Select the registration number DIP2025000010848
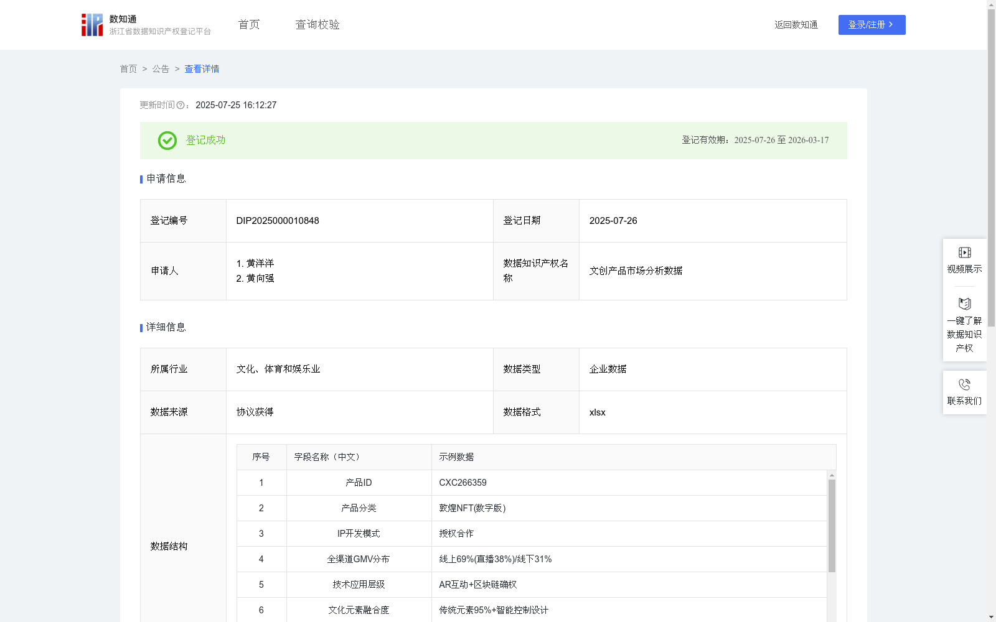Screen dimensions: 996x622 tap(276, 220)
